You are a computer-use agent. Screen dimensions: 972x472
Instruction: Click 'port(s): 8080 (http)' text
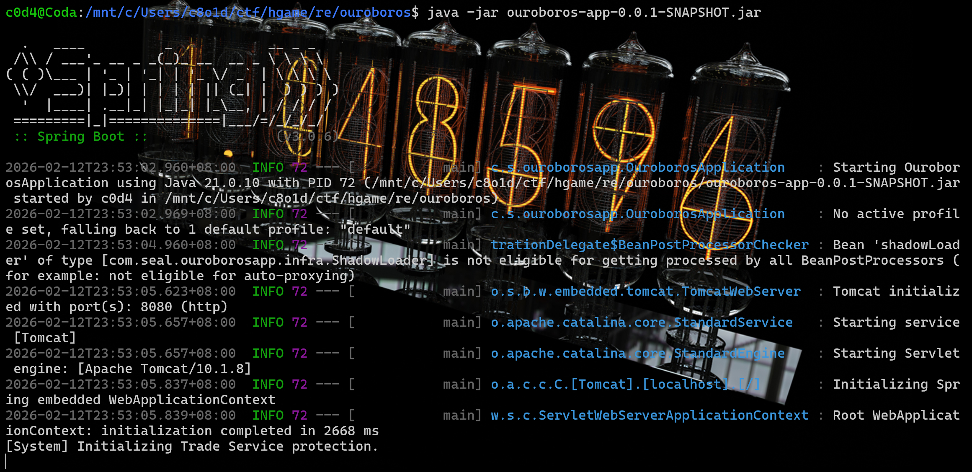pyautogui.click(x=148, y=307)
